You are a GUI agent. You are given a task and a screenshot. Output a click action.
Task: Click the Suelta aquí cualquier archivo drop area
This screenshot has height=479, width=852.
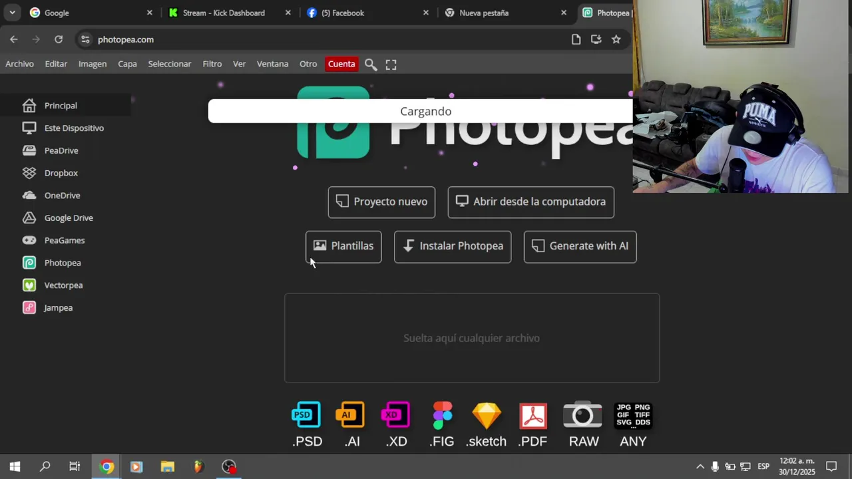[x=472, y=338]
